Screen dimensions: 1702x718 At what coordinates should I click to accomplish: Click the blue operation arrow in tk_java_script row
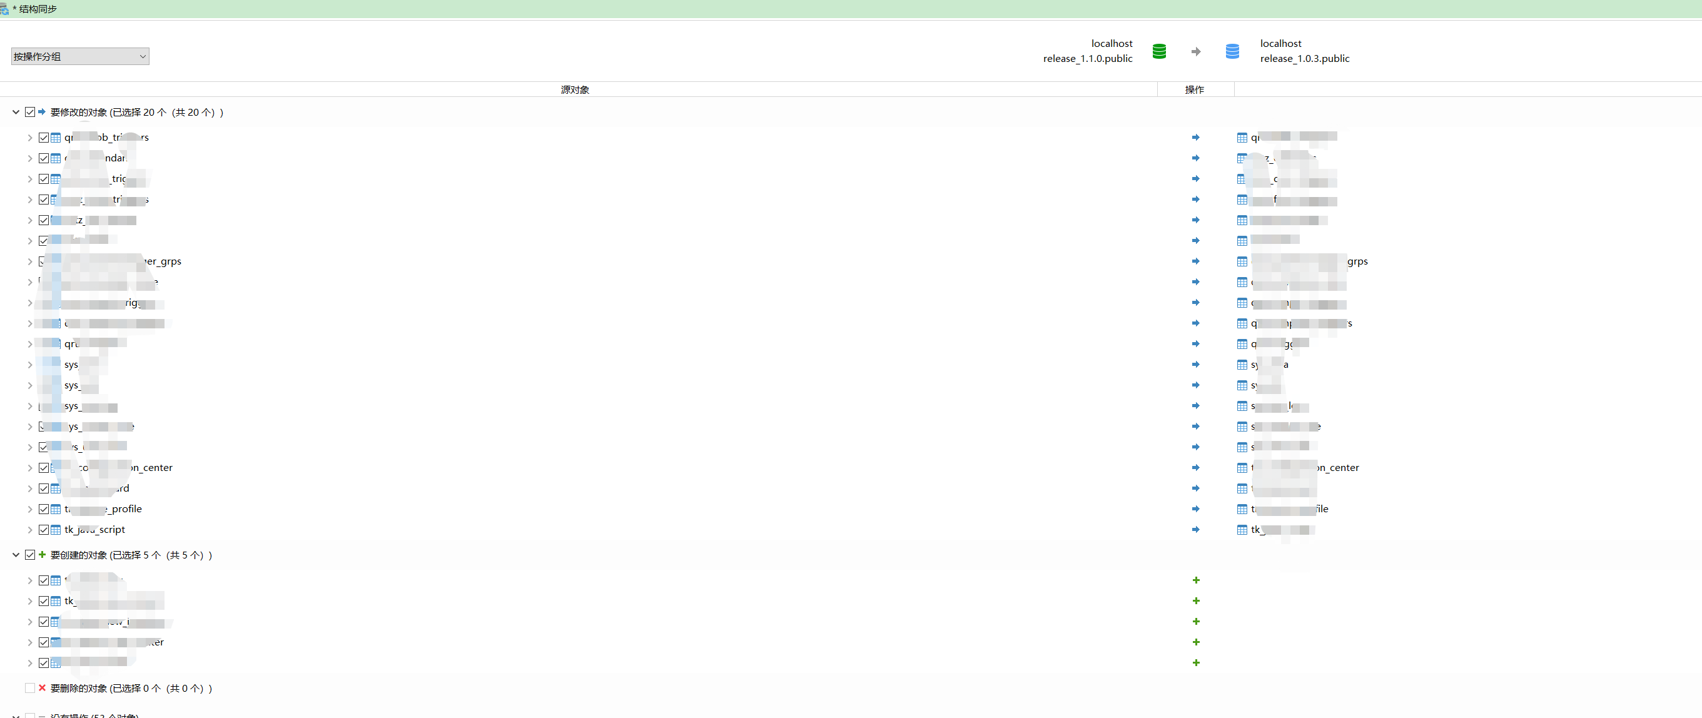click(1195, 530)
